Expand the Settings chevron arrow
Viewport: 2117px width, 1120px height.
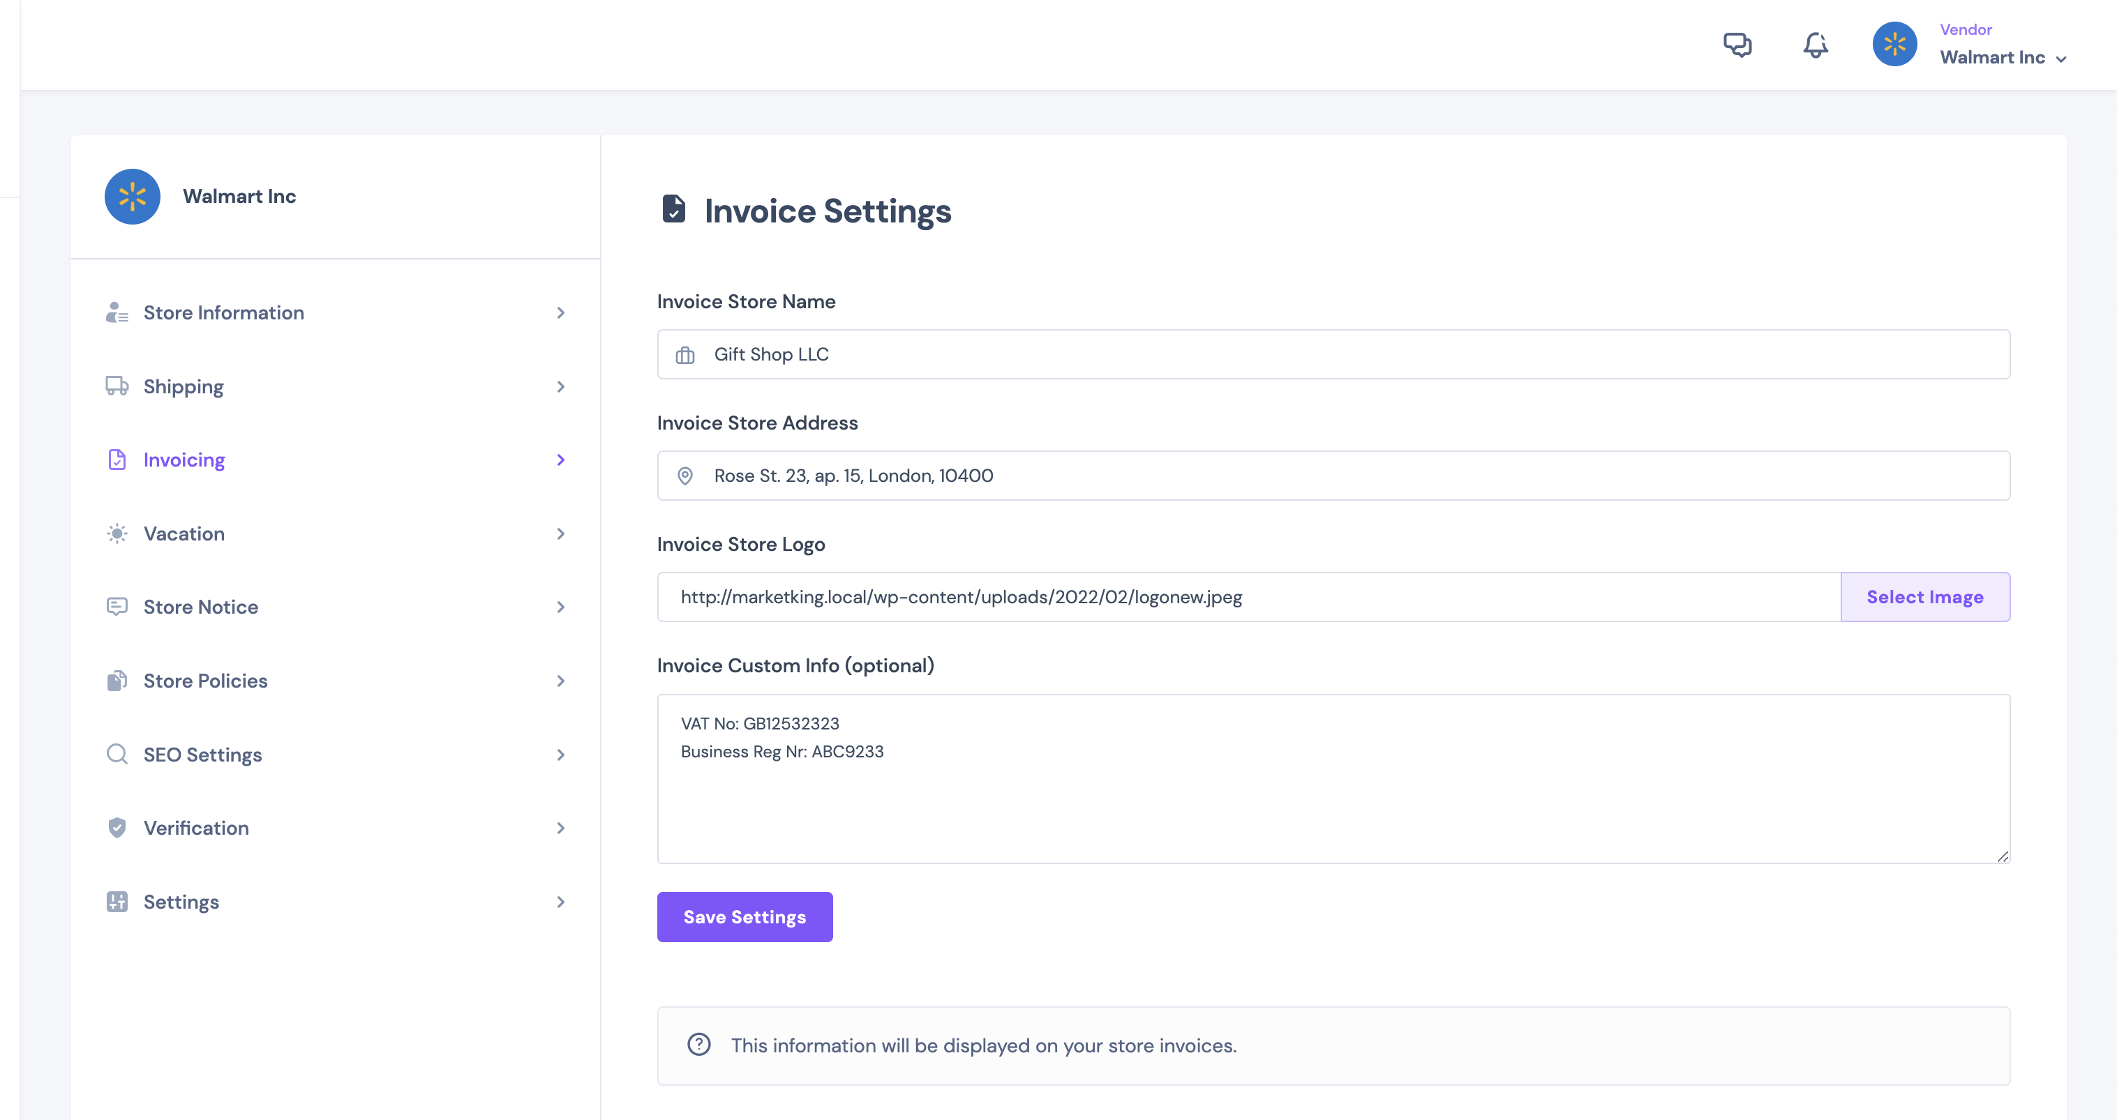[560, 902]
